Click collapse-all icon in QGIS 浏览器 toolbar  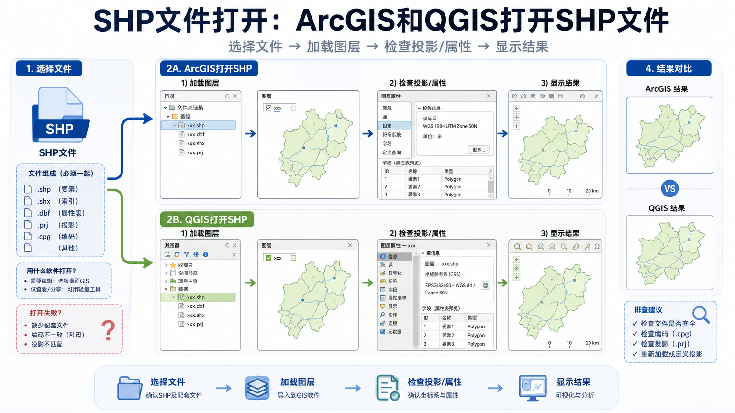tap(196, 255)
